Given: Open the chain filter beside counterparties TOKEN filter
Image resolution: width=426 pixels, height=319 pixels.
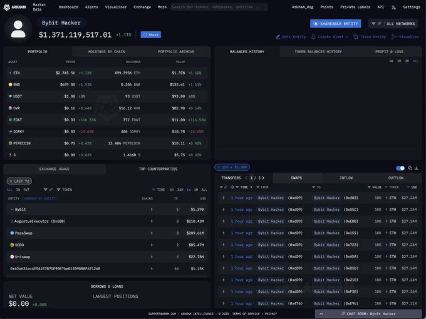Looking at the screenshot, I should coord(48,190).
